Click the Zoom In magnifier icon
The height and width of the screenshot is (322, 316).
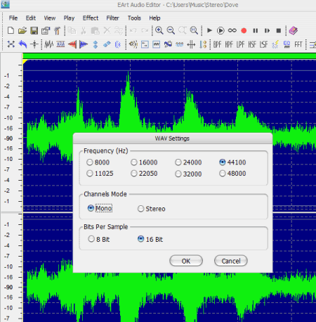[159, 30]
